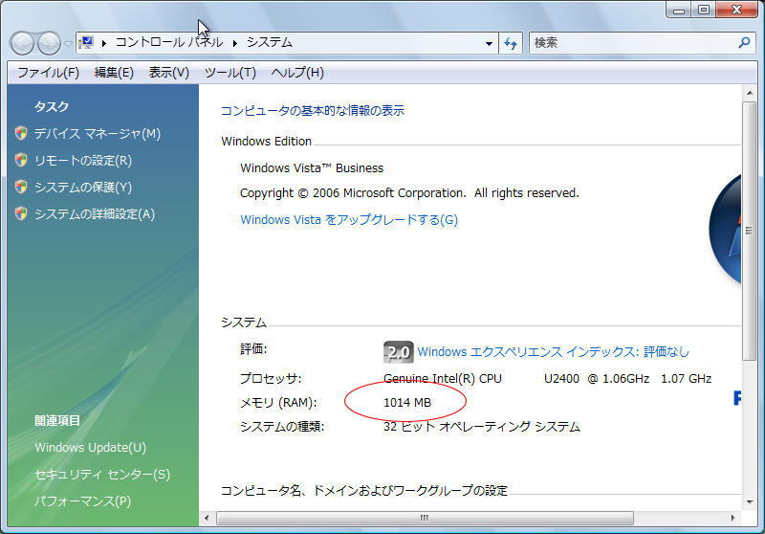Click the horizontal scrollbar thumb

click(x=425, y=518)
